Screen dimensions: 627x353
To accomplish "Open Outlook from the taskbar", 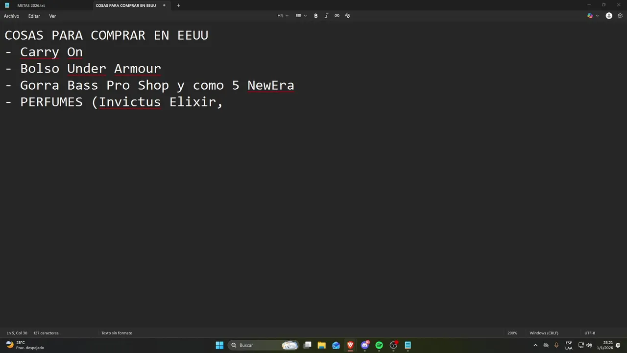I will pos(336,345).
